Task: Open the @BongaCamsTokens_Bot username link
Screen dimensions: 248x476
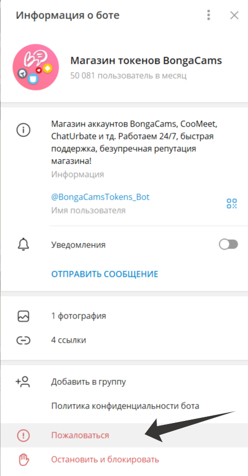Action: (100, 197)
